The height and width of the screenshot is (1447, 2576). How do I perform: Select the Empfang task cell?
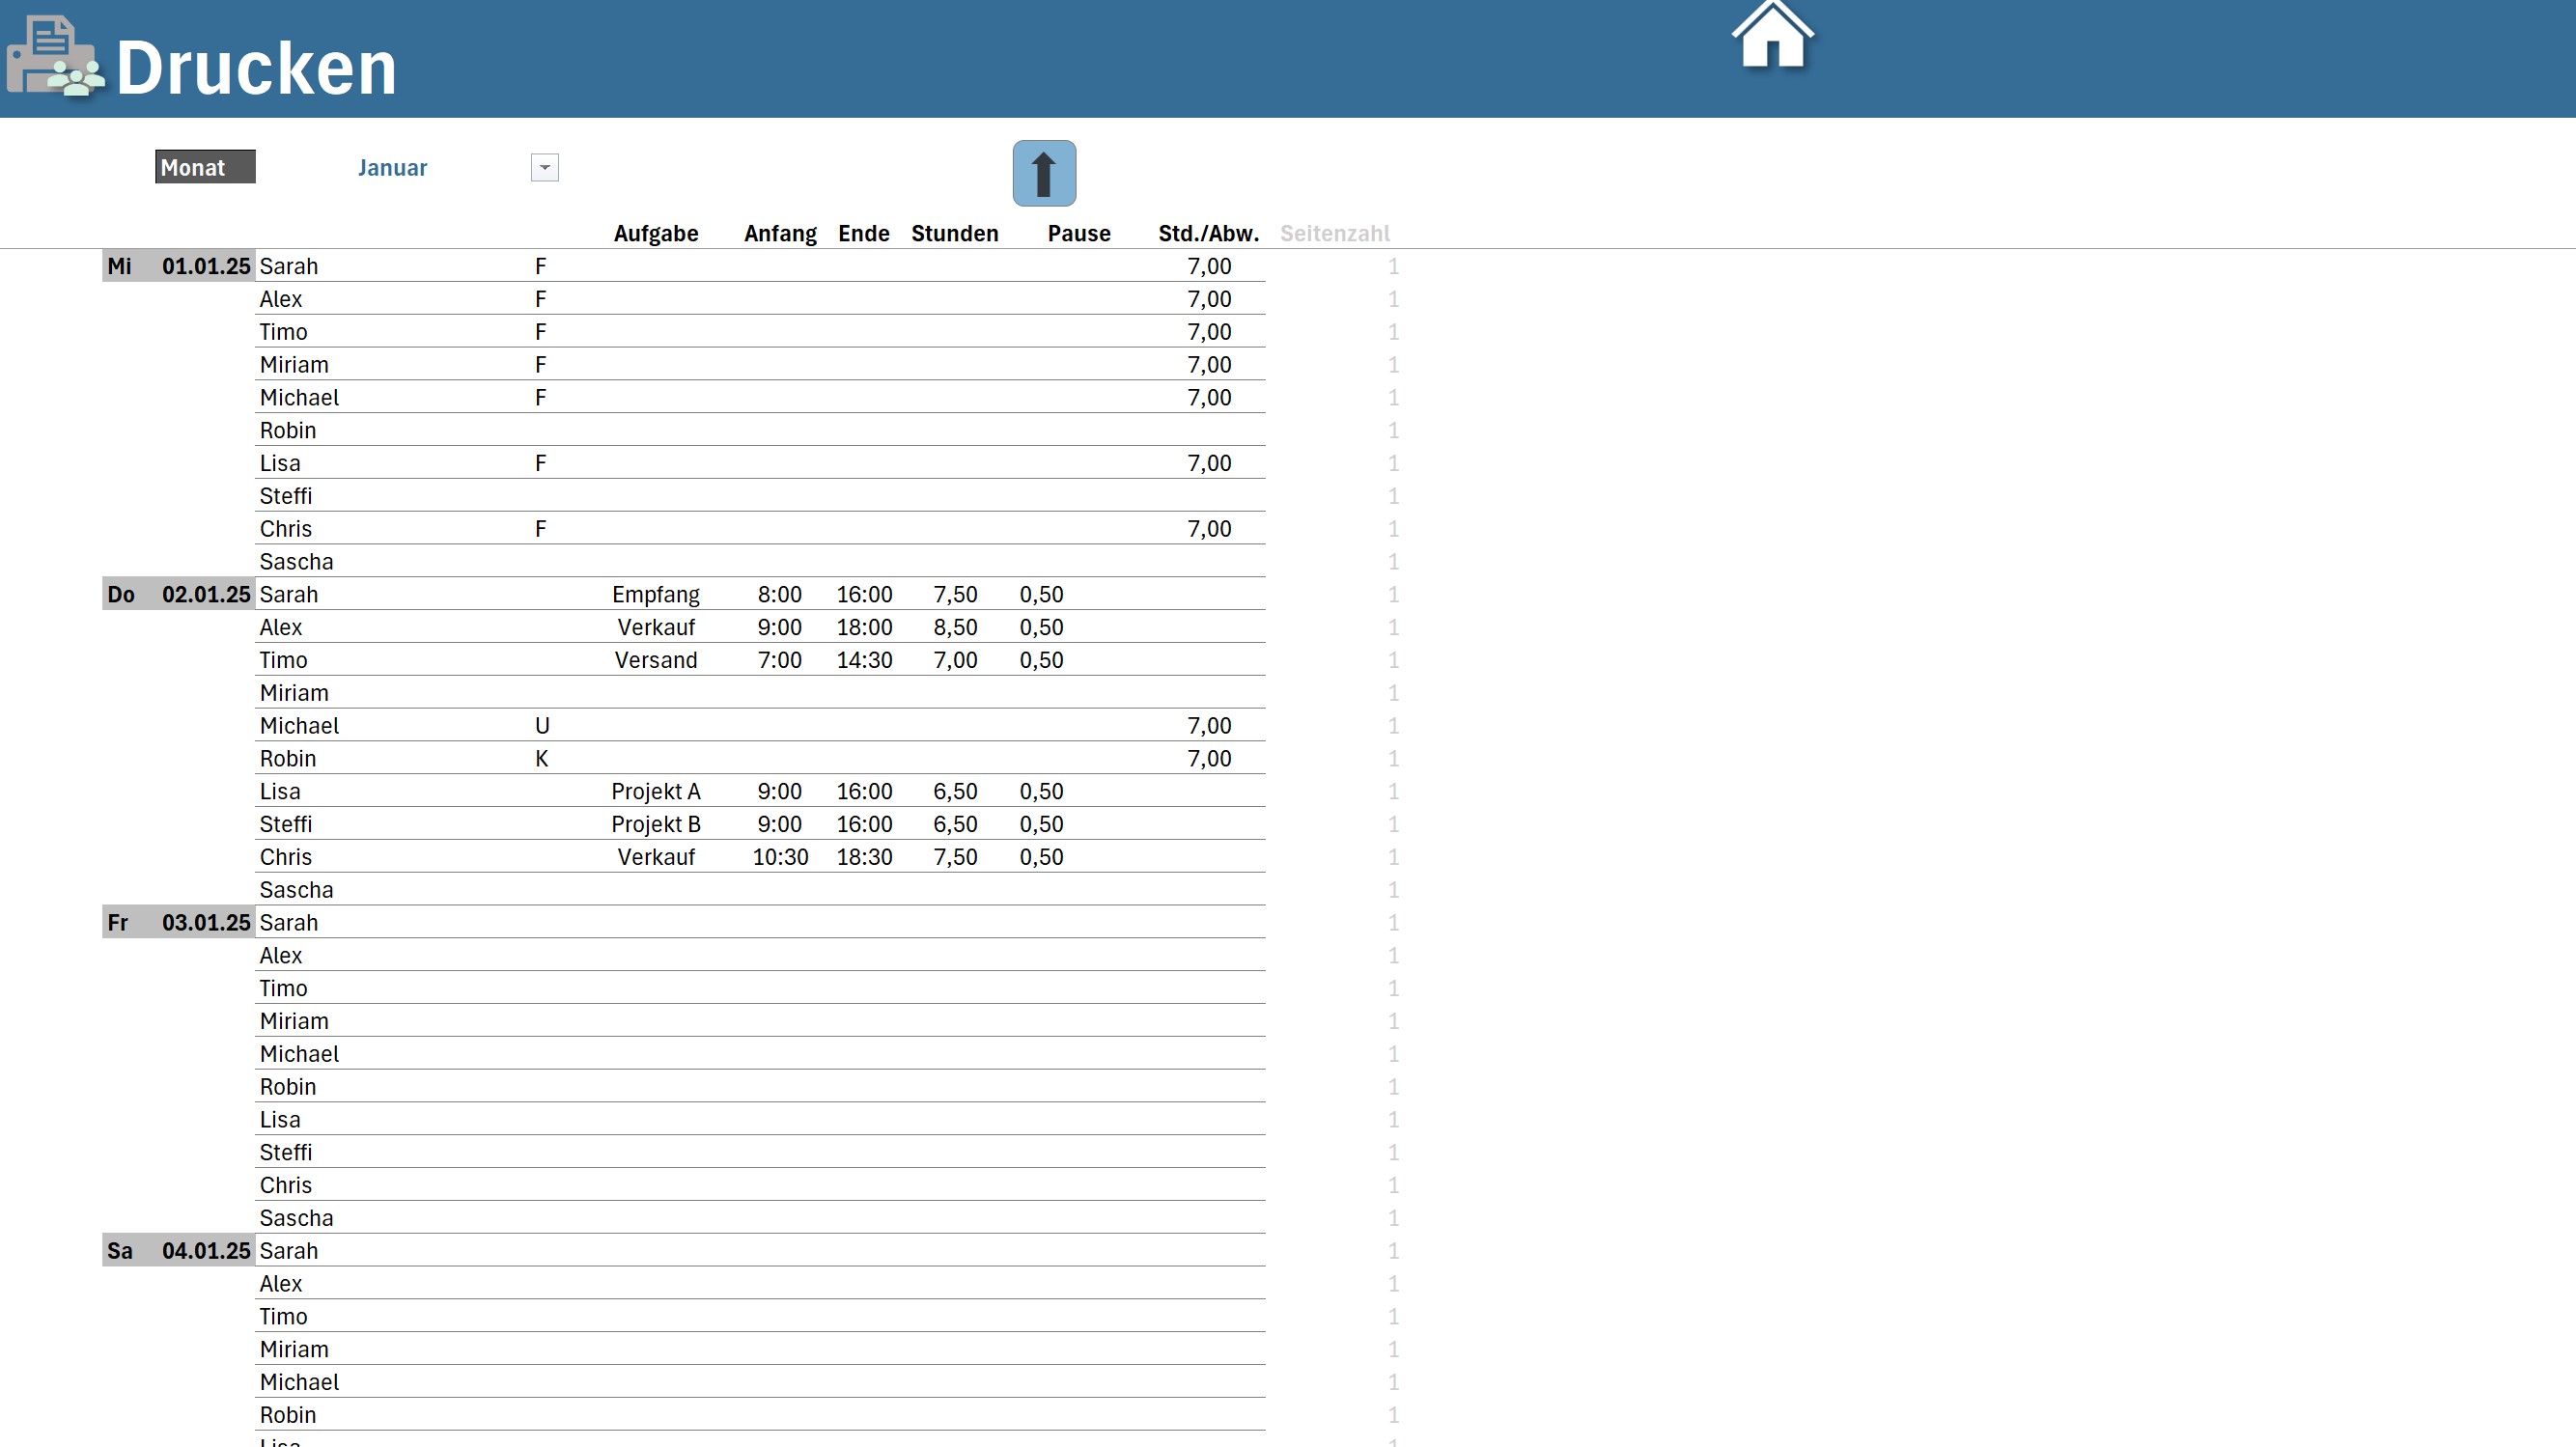pyautogui.click(x=655, y=594)
